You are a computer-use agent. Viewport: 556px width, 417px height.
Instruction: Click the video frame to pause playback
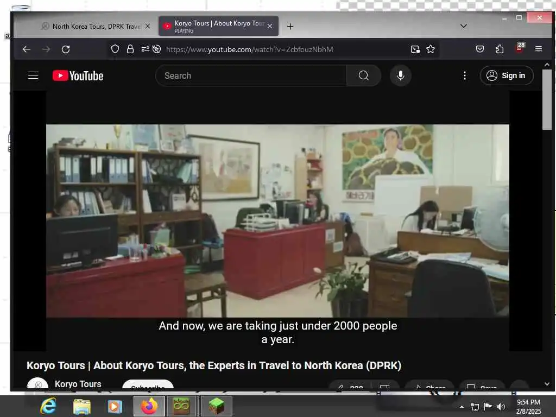[x=277, y=220]
